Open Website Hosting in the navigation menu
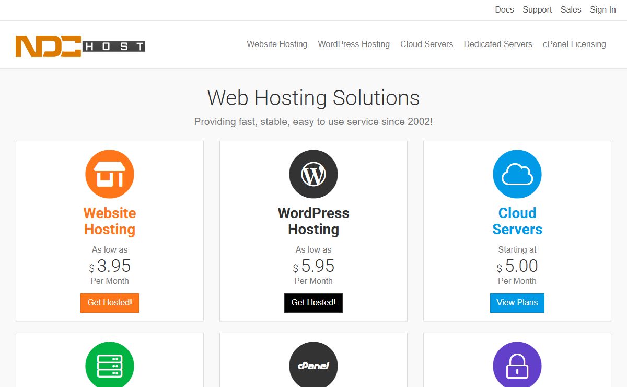 277,44
